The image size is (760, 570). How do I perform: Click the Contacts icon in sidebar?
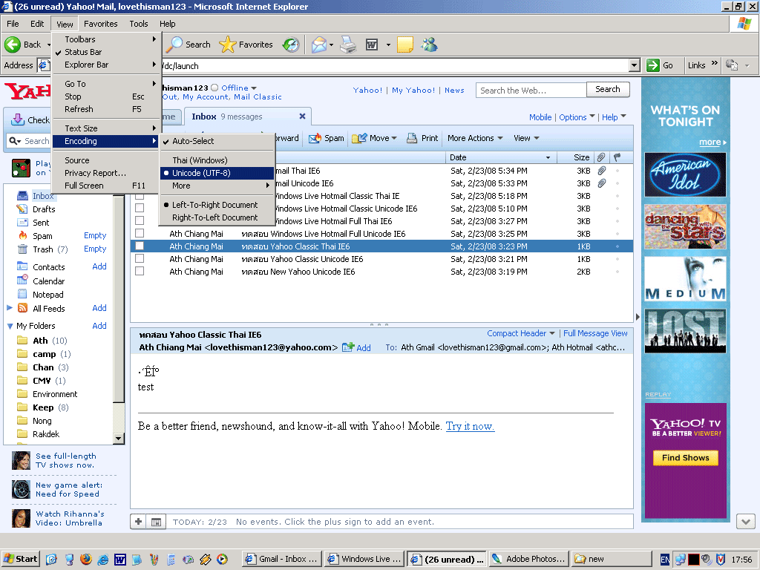(x=22, y=266)
